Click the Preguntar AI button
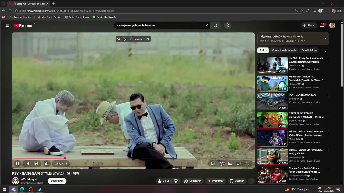Screen dimensions: 344x193 coord(215,181)
